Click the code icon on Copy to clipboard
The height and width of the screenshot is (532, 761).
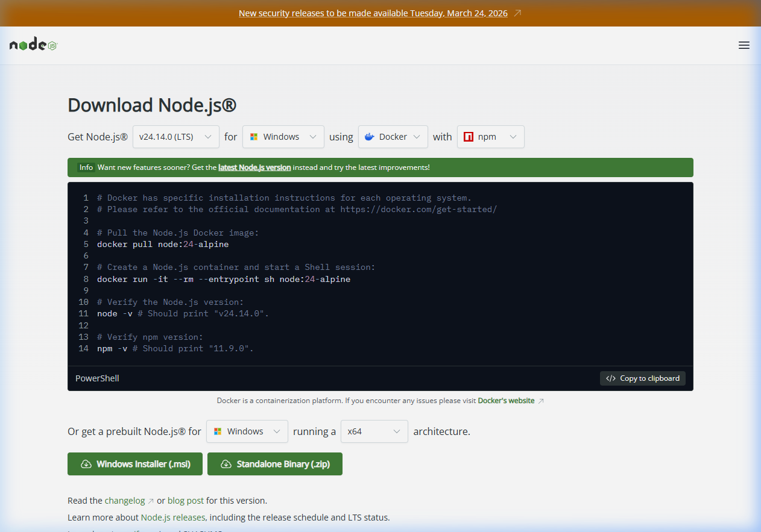click(610, 378)
